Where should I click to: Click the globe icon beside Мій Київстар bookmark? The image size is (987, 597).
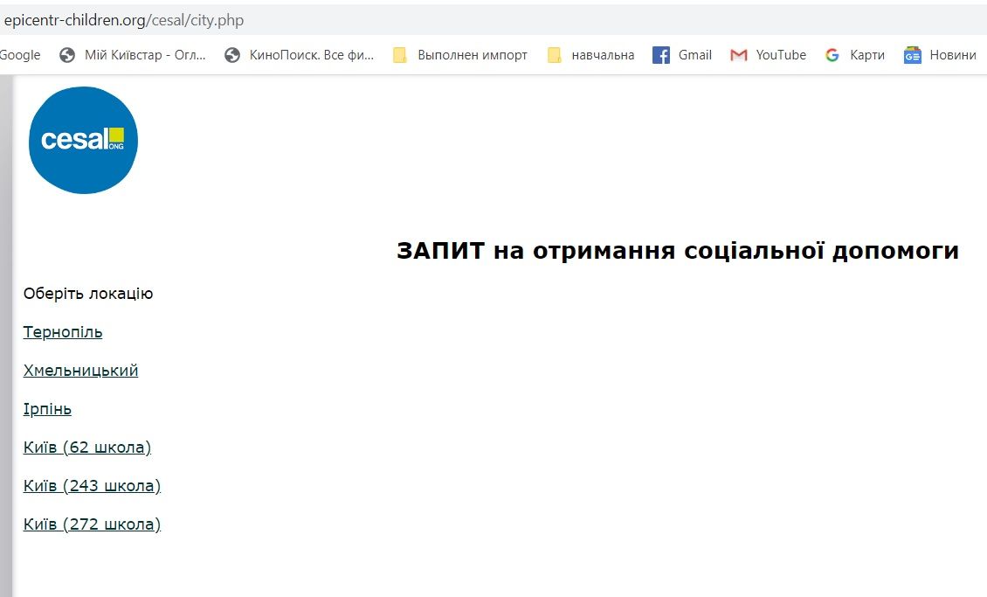[67, 55]
